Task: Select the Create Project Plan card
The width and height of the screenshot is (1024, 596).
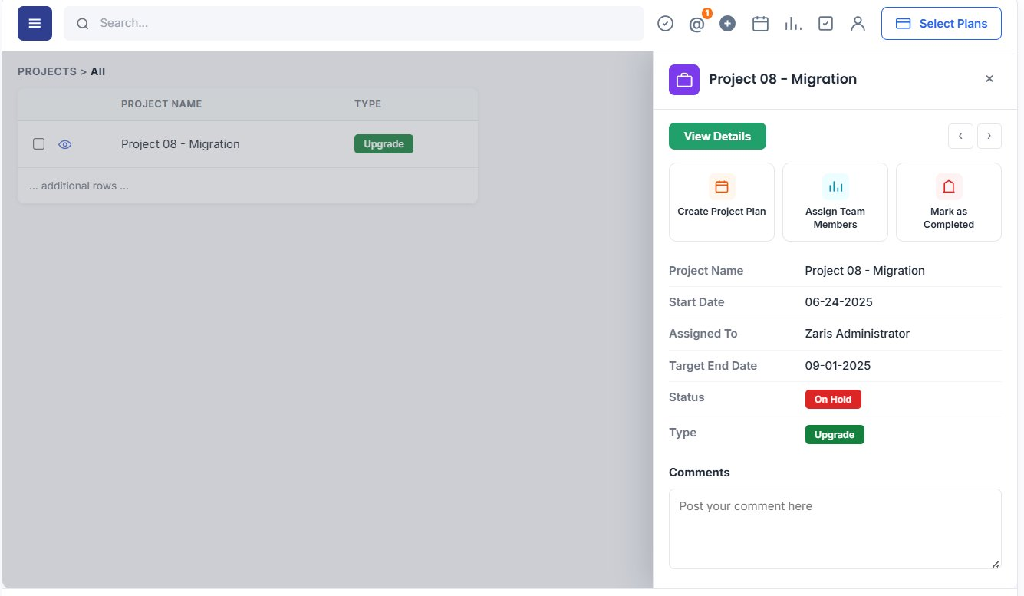Action: click(722, 202)
